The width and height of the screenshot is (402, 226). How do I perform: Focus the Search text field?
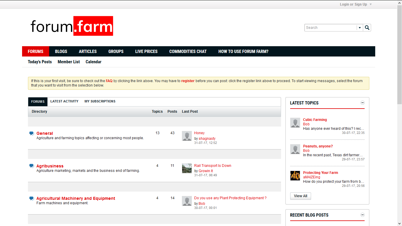click(x=331, y=28)
